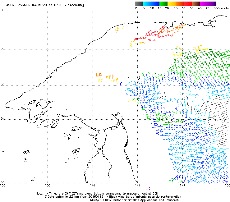Click the "141" longitude label
Viewport: 230px width, 202px height.
coord(92,186)
